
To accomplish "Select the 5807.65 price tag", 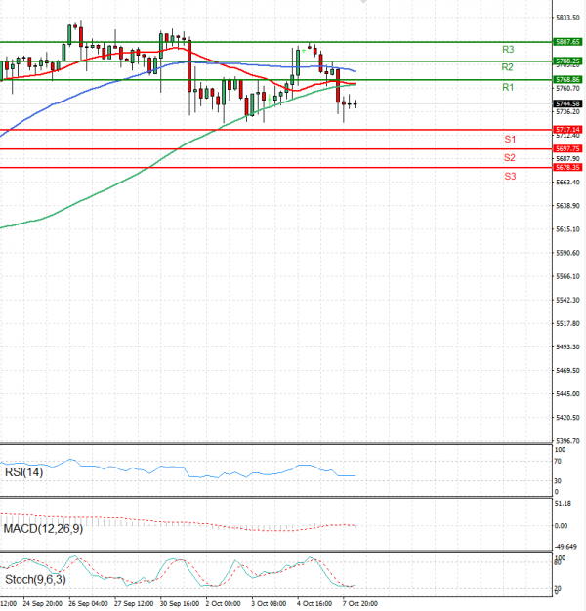I will click(x=567, y=42).
